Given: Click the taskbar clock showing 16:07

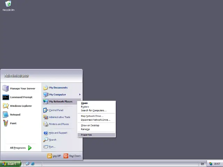Looking at the screenshot, I should (217, 164).
